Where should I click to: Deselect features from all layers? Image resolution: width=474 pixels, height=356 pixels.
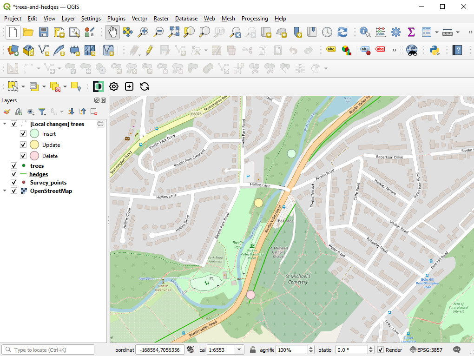55,87
